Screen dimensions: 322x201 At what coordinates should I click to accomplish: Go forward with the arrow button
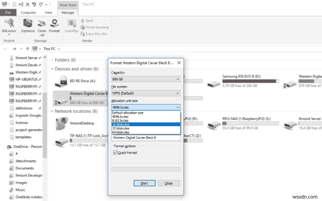pyautogui.click(x=14, y=49)
